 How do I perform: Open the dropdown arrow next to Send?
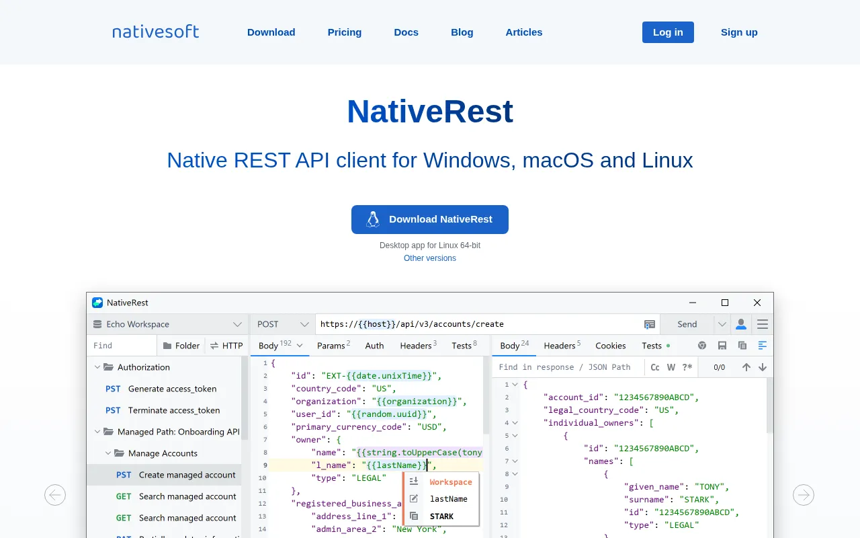click(722, 324)
